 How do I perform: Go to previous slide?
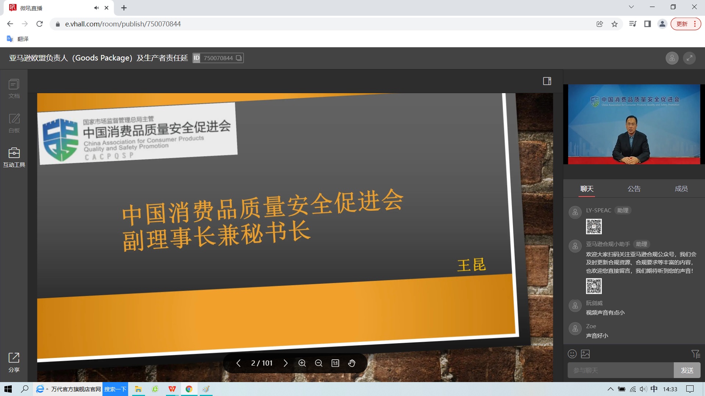238,363
